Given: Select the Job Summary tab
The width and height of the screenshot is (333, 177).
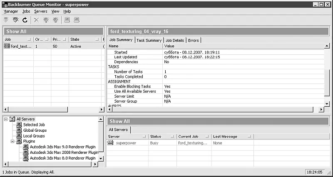Looking at the screenshot, I should (x=121, y=40).
